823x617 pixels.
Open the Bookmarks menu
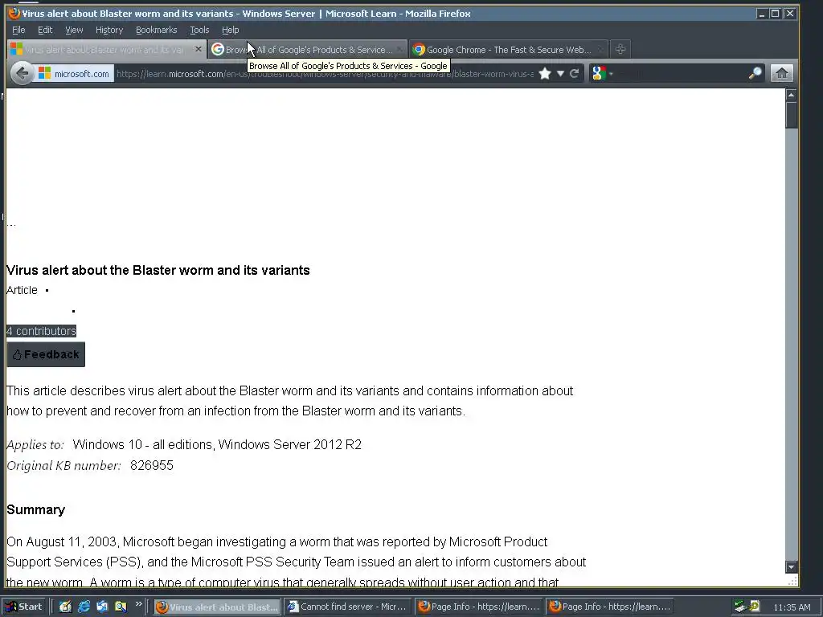(x=157, y=30)
